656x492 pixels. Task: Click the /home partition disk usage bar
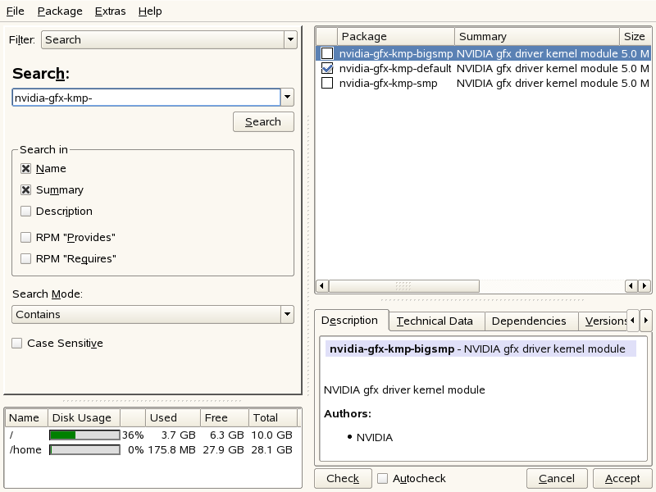coord(84,449)
